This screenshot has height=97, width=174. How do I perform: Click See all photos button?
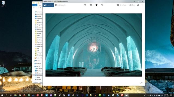[x=48, y=5]
